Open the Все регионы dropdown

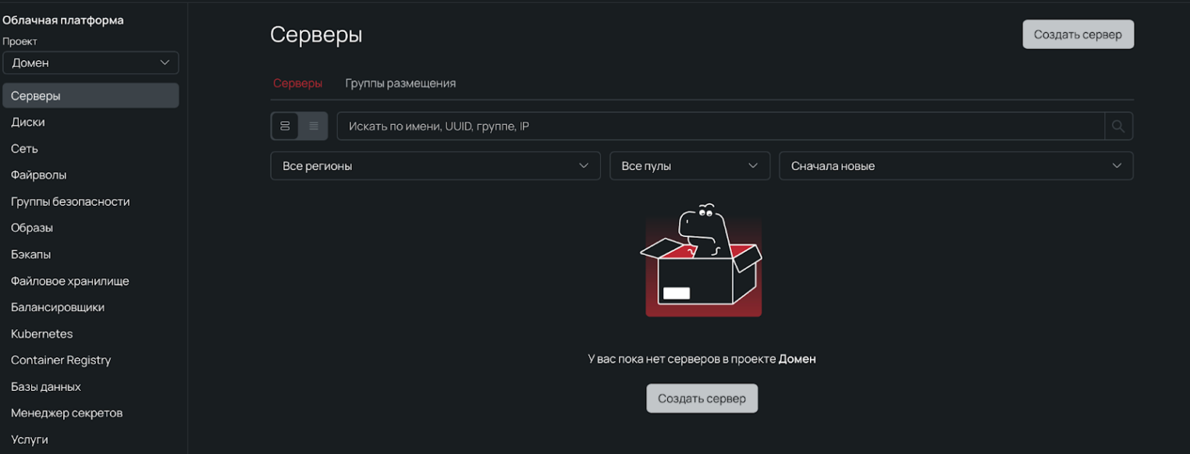click(x=435, y=165)
